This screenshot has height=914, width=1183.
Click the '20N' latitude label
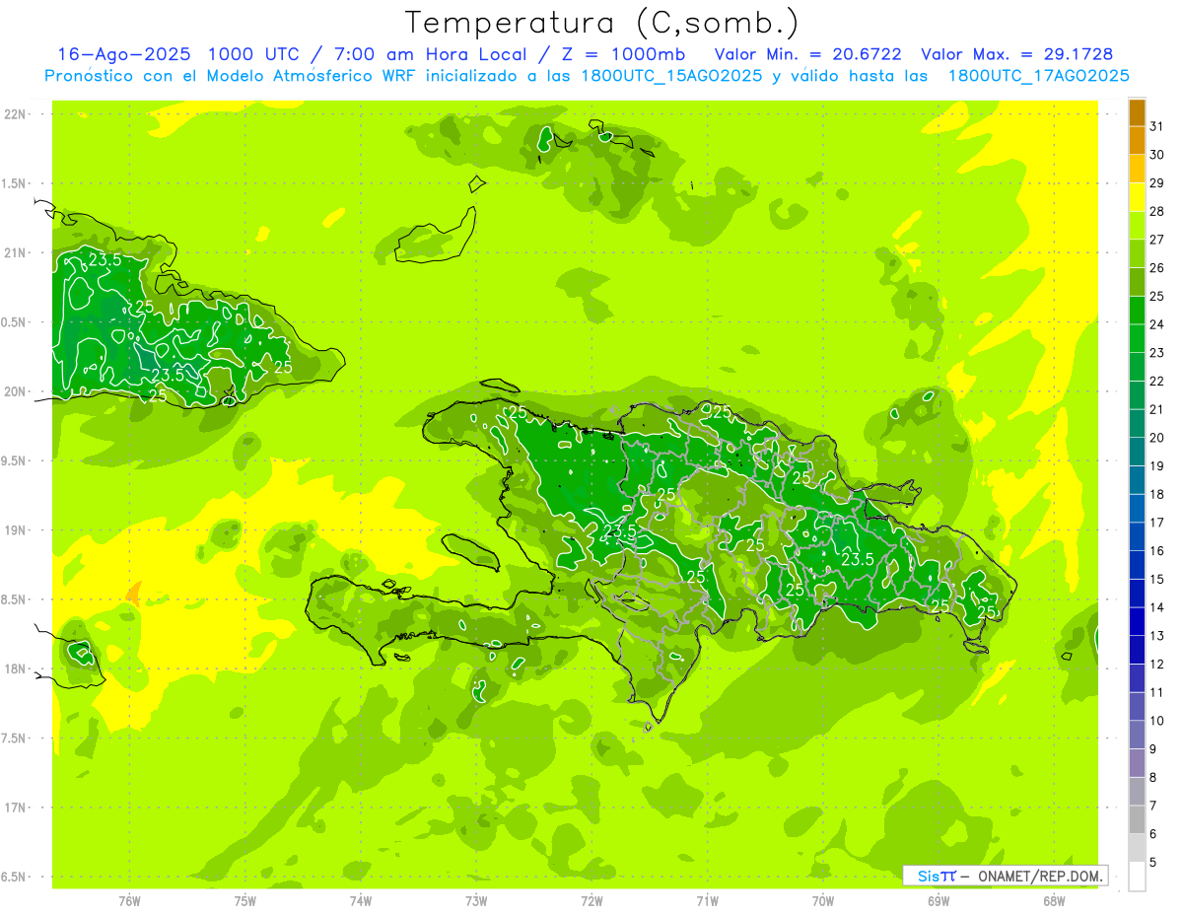click(17, 391)
